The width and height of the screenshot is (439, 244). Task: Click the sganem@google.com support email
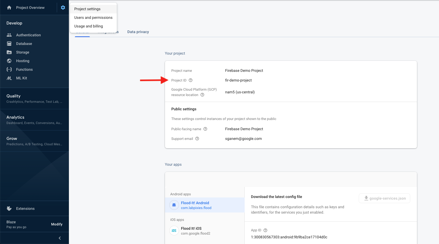[244, 139]
